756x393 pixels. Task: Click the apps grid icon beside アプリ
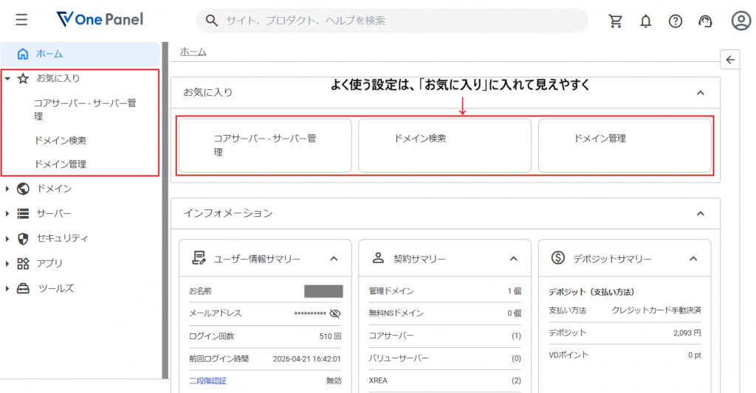click(23, 263)
